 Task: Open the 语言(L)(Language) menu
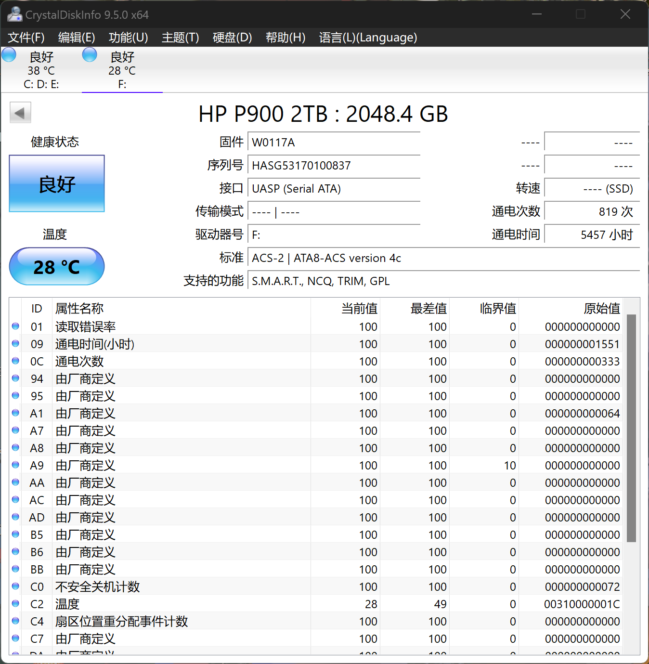(x=368, y=38)
